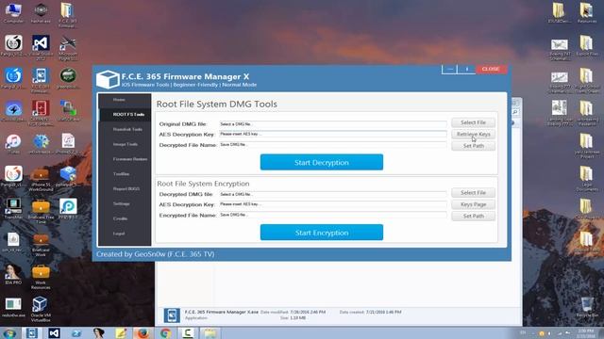Screen dimensions: 604x339
Task: Open the Work Resources briefcase icon
Action: pos(41,276)
